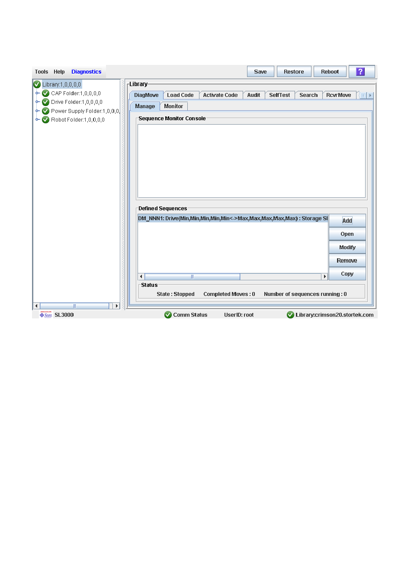This screenshot has height=562, width=411.
Task: Expand the CAP Folder tree node
Action: coord(38,93)
